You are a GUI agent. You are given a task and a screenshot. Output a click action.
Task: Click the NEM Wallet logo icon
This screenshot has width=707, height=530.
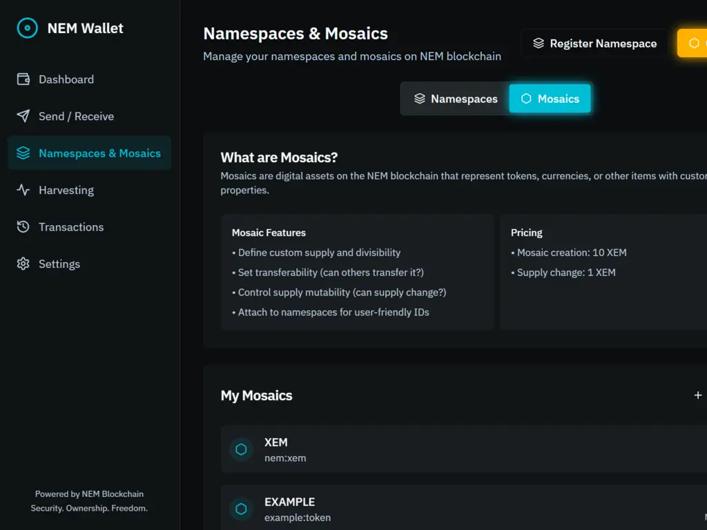[x=27, y=28]
